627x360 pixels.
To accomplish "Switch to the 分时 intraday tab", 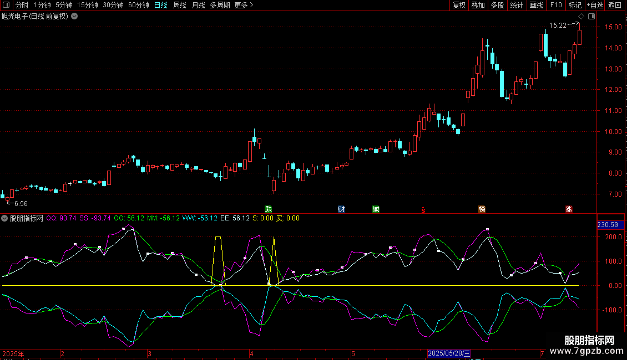I will pyautogui.click(x=22, y=5).
